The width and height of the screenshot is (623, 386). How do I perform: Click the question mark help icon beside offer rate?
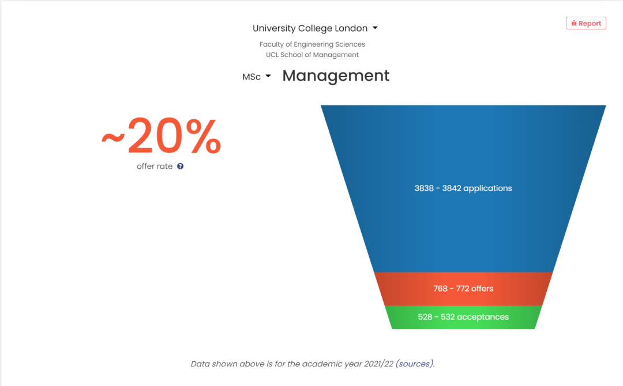click(x=181, y=166)
